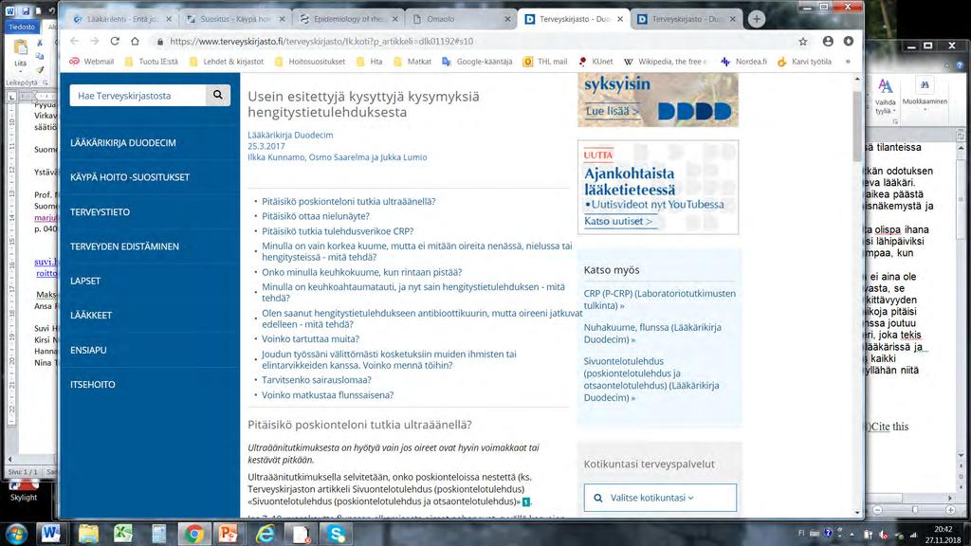Viewport: 971px width, 546px height.
Task: Open the Chrome profile account icon
Action: tap(828, 41)
